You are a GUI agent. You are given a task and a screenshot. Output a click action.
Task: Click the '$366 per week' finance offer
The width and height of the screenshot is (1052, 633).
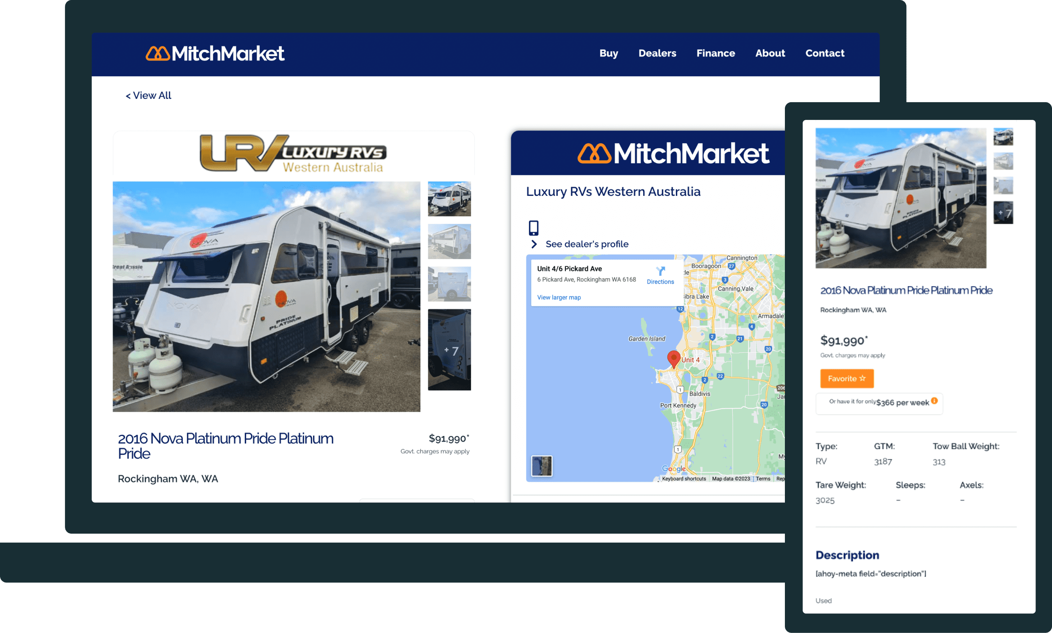(902, 403)
